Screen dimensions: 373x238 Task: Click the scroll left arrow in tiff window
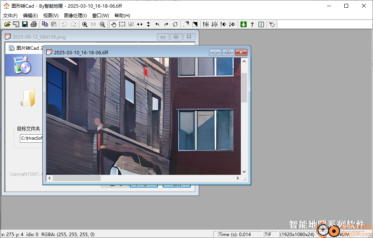click(49, 178)
